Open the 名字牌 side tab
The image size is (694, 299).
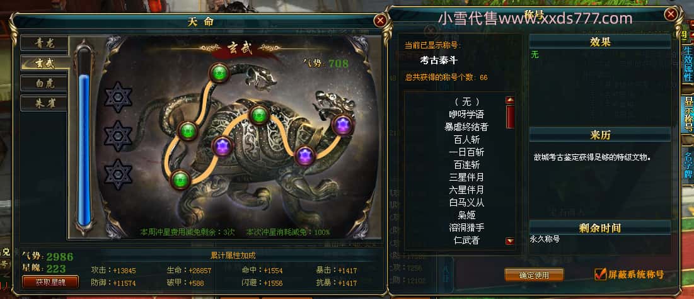click(x=688, y=164)
